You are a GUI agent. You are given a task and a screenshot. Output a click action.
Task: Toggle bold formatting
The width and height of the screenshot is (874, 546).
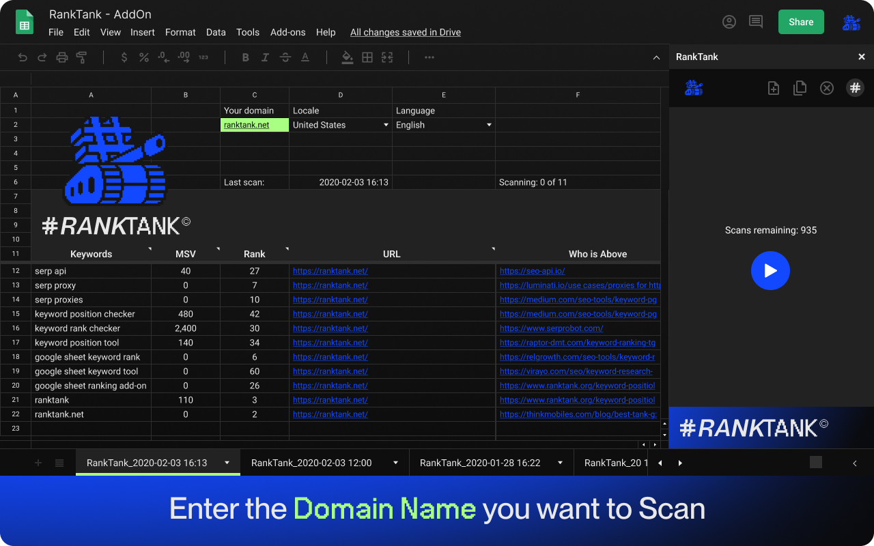click(x=246, y=57)
